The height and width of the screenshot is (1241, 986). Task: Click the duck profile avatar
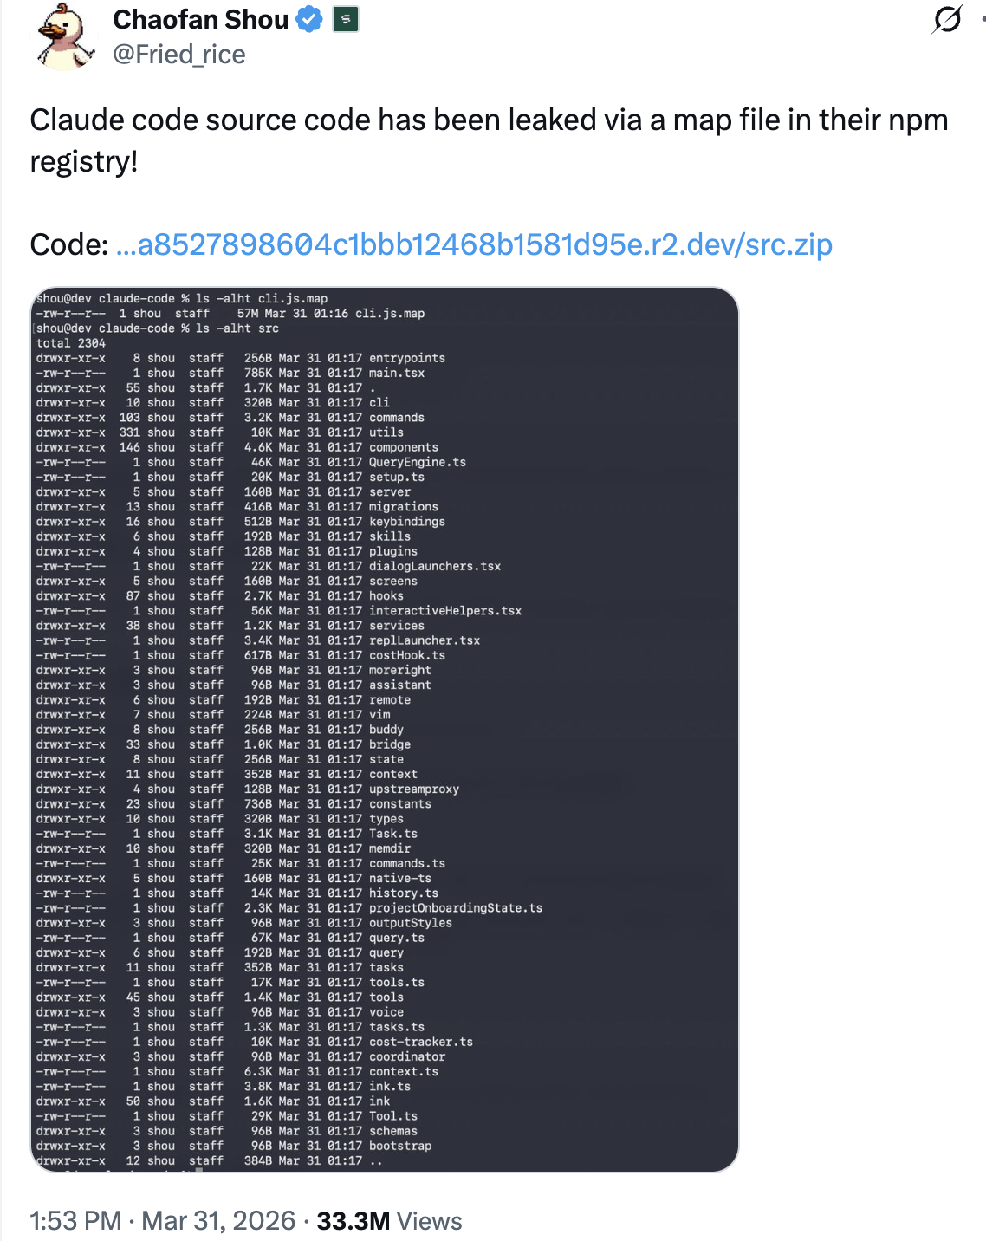(66, 36)
